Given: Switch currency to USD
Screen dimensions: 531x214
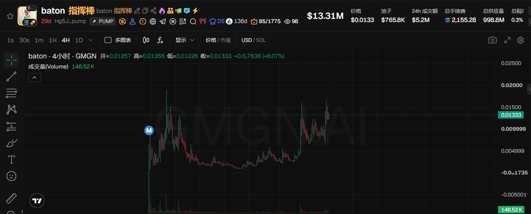Looking at the screenshot, I should coord(247,40).
